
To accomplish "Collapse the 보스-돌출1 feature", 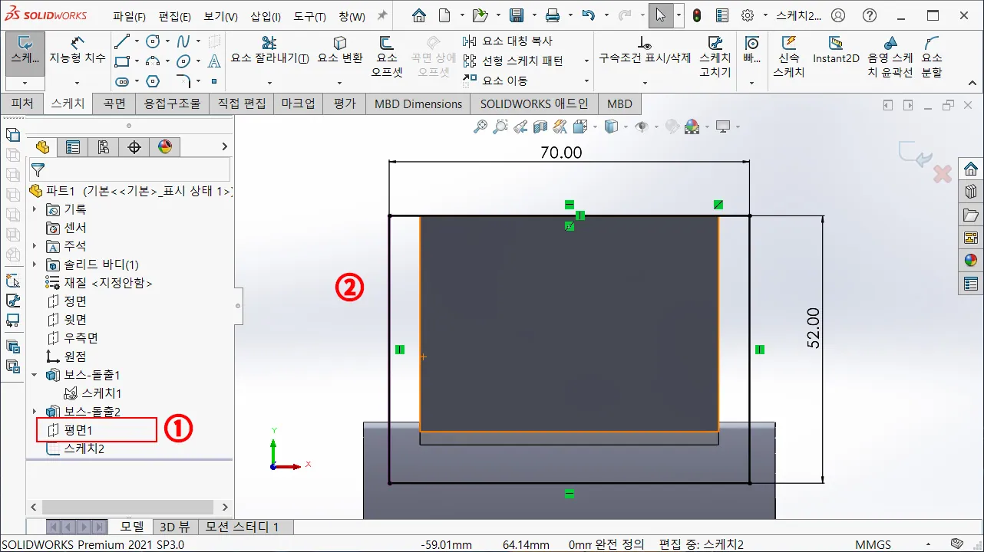I will 34,375.
